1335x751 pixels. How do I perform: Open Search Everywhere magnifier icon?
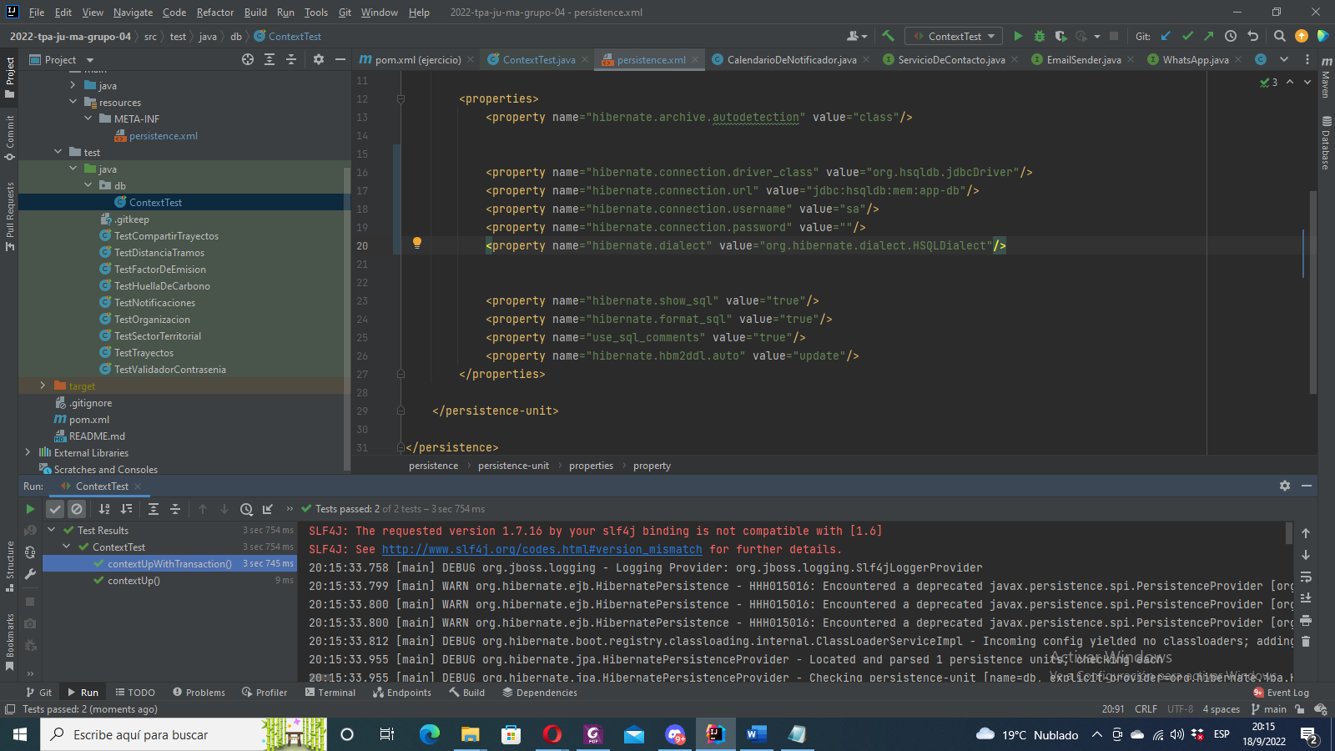[1280, 36]
